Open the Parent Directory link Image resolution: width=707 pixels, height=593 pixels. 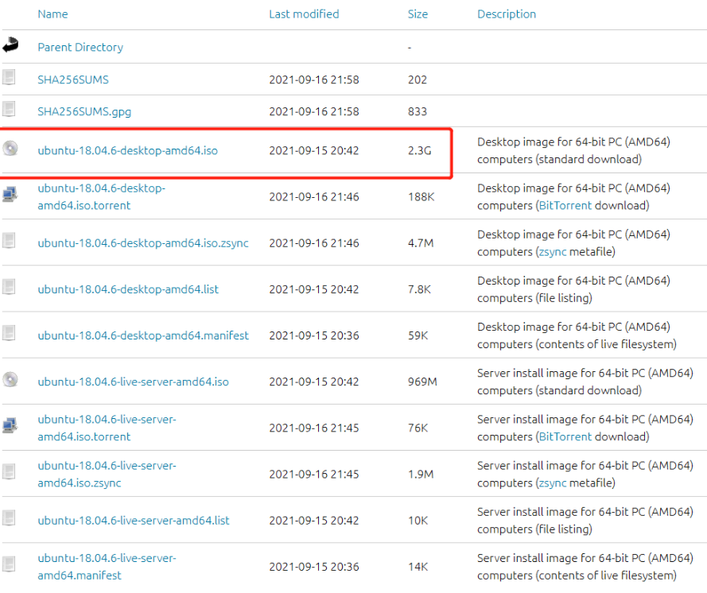pos(80,48)
